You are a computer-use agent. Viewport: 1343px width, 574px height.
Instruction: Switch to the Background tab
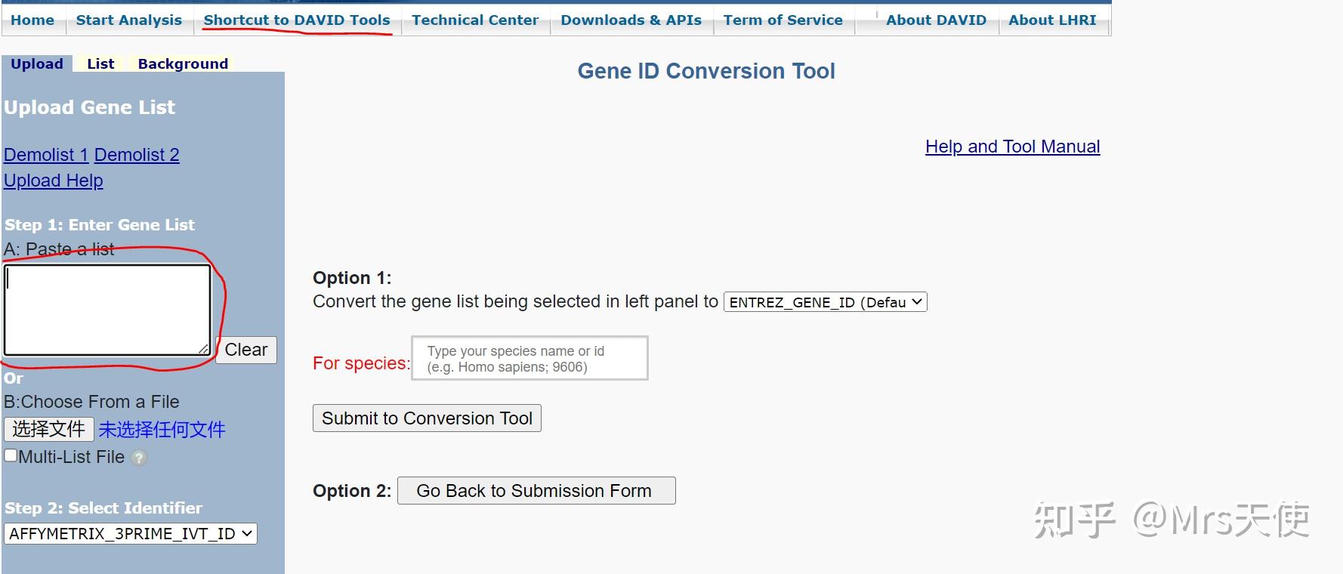click(x=183, y=64)
